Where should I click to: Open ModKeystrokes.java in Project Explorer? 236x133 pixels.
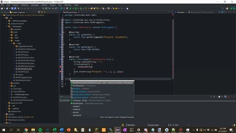pyautogui.click(x=26, y=63)
